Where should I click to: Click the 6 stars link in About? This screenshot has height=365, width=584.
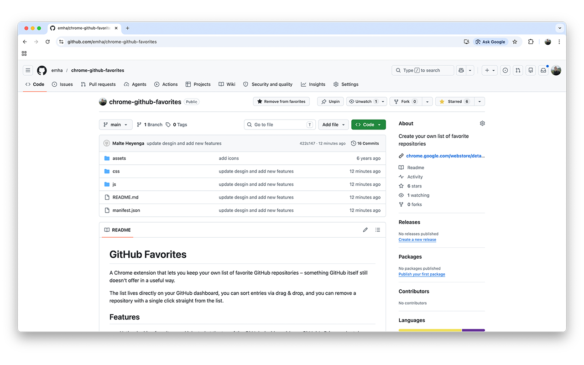click(x=414, y=186)
